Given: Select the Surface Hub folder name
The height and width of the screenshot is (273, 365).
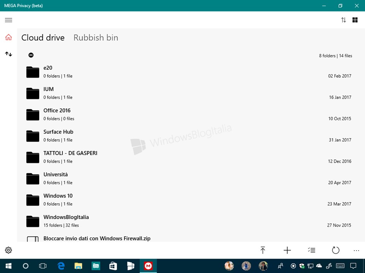Looking at the screenshot, I should [58, 132].
